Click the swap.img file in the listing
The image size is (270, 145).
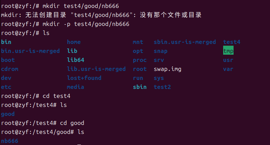[x=167, y=69]
